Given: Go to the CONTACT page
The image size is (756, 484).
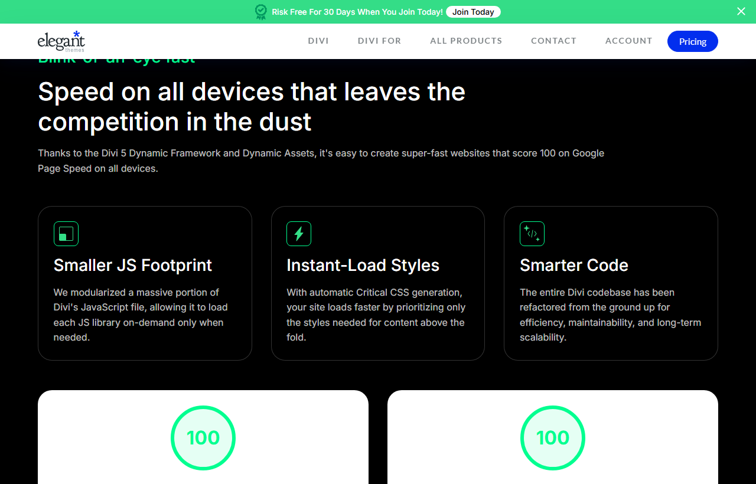Looking at the screenshot, I should (553, 41).
